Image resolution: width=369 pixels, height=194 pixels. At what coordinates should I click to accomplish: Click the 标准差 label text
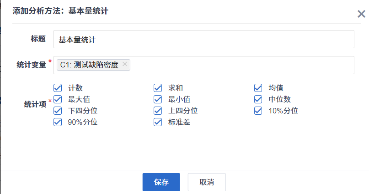pyautogui.click(x=179, y=122)
